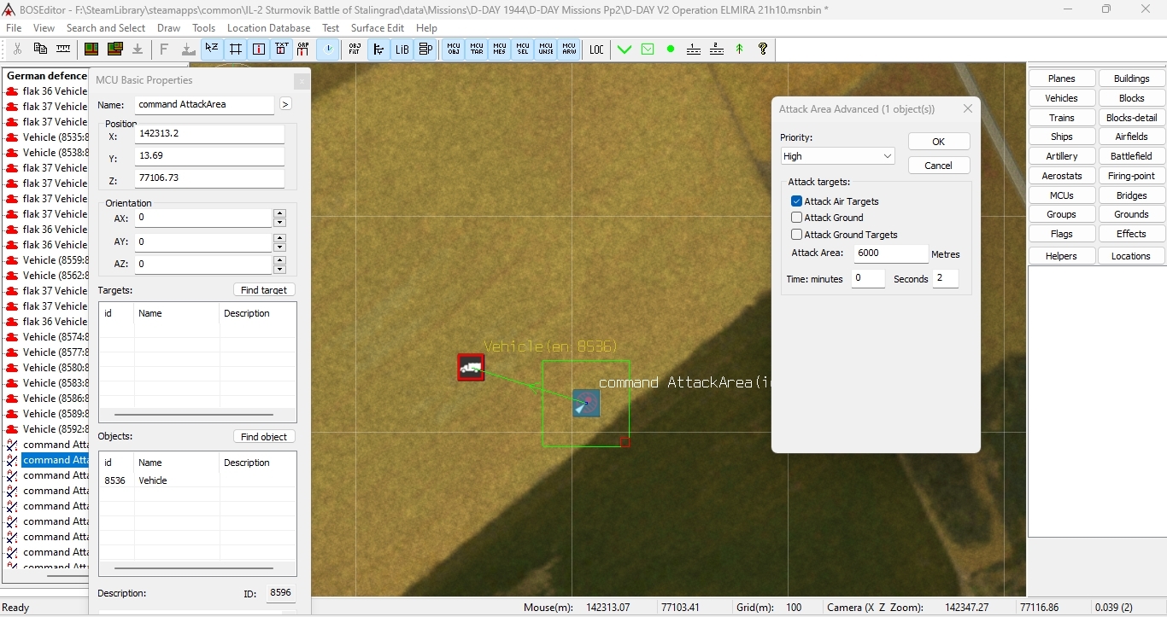1167x617 pixels.
Task: Open the Planes category
Action: pos(1062,79)
